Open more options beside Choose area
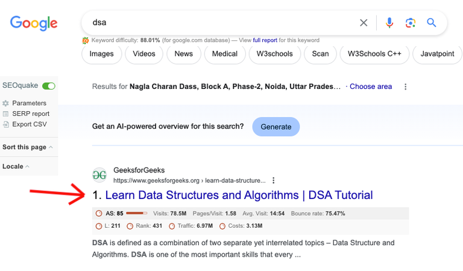This screenshot has height=271, width=463. coord(405,87)
